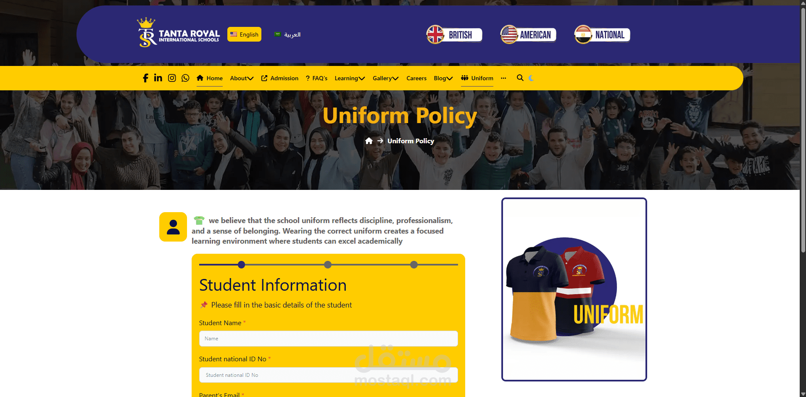Open the Facebook social icon
806x397 pixels.
pyautogui.click(x=145, y=78)
